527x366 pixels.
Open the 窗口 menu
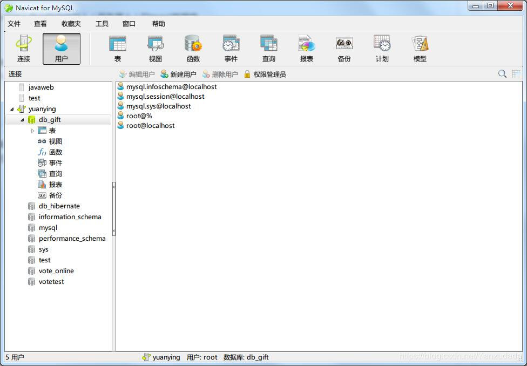[x=129, y=24]
